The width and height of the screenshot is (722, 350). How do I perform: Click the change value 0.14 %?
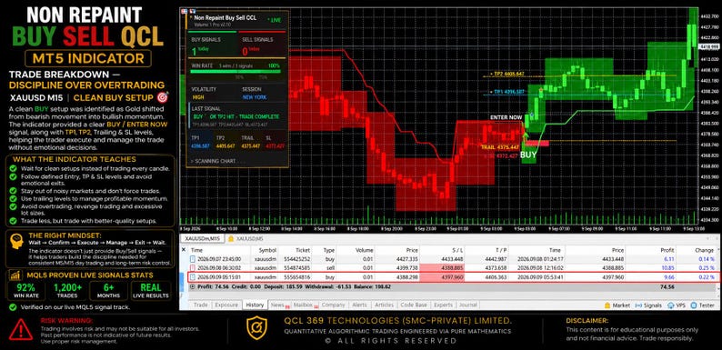706,259
